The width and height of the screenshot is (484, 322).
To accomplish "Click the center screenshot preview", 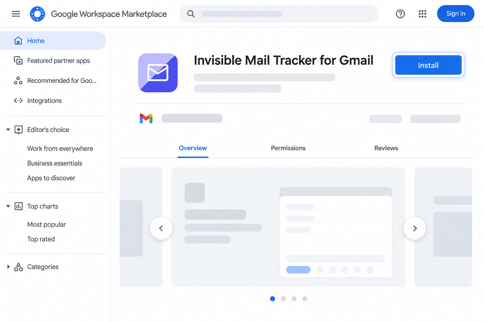I will [x=288, y=227].
